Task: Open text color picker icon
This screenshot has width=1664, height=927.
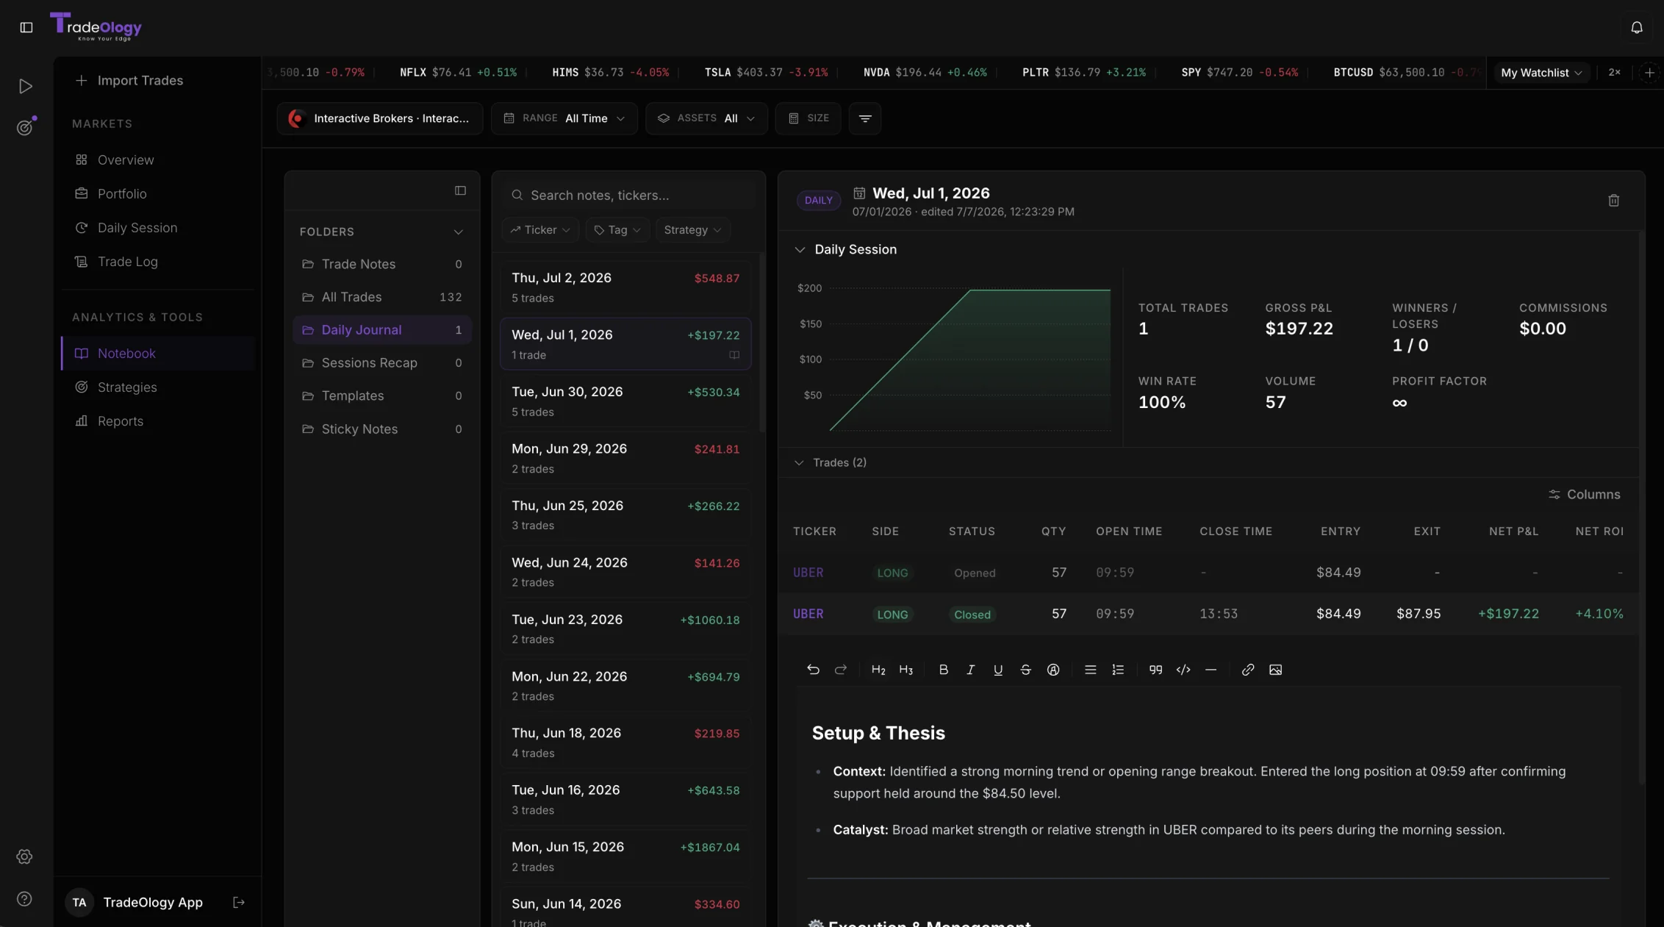Action: [1053, 670]
